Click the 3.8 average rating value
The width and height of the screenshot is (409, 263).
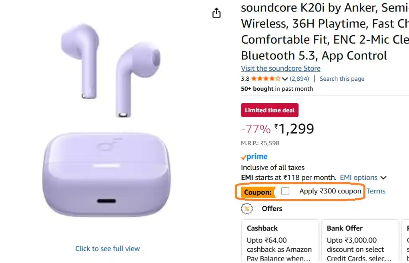(x=245, y=79)
